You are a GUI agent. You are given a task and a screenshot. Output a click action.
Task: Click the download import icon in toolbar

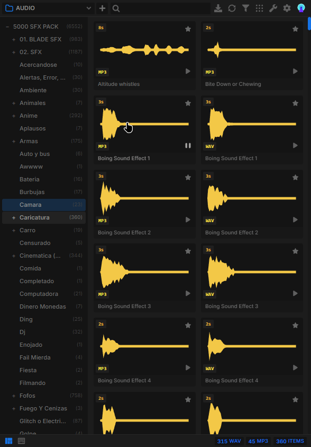218,8
